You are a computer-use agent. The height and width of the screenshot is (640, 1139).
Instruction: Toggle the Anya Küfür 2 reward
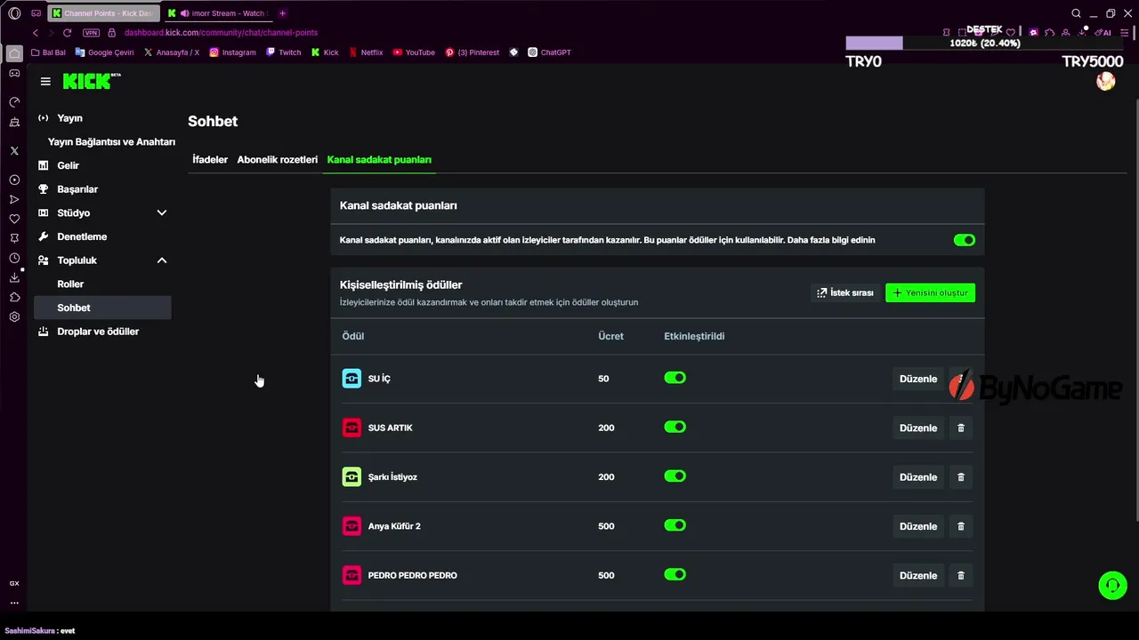[675, 525]
